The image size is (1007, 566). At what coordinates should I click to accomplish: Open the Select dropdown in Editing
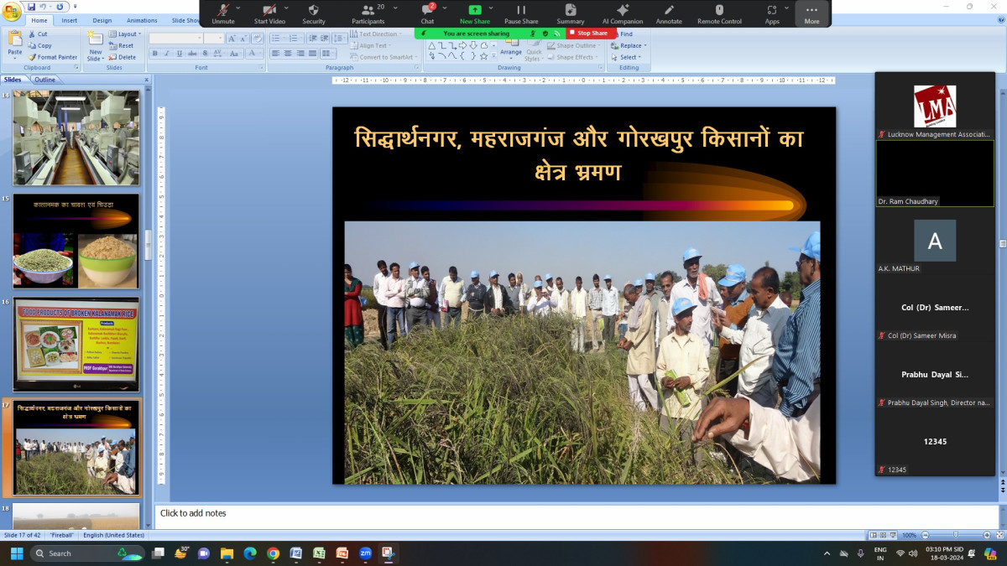pos(629,57)
